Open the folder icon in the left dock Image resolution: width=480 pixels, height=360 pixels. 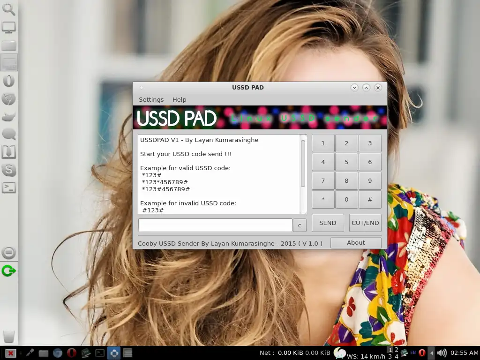pyautogui.click(x=8, y=45)
